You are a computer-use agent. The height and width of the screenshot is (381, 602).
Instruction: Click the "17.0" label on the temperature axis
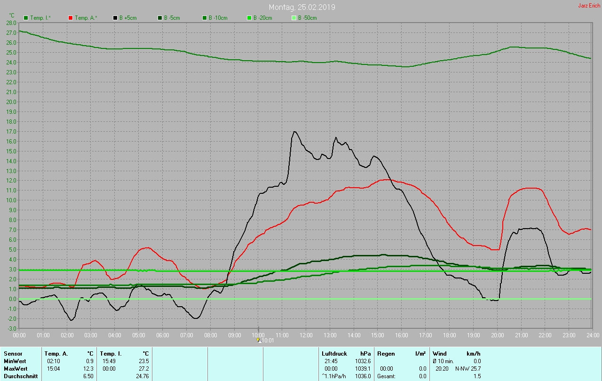(x=11, y=131)
